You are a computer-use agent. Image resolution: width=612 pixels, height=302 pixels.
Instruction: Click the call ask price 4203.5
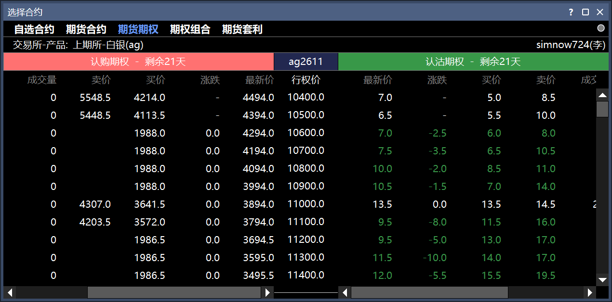(95, 222)
